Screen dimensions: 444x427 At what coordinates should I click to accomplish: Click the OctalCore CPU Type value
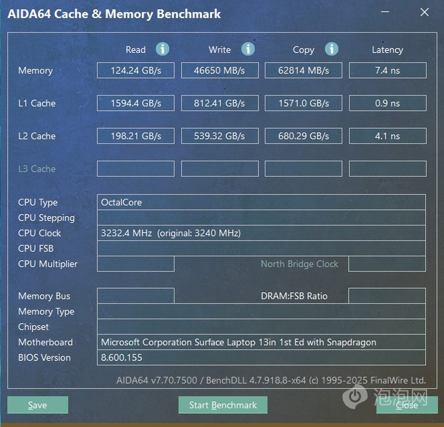tap(261, 202)
